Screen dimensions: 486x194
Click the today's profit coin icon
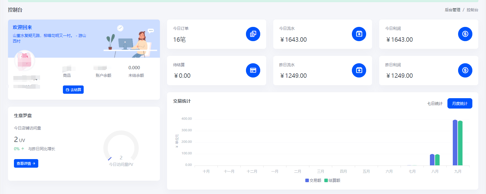click(x=465, y=34)
